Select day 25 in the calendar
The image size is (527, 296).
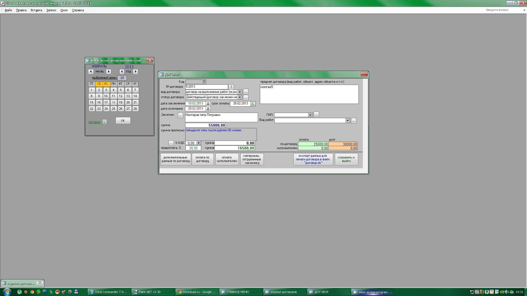point(113,109)
